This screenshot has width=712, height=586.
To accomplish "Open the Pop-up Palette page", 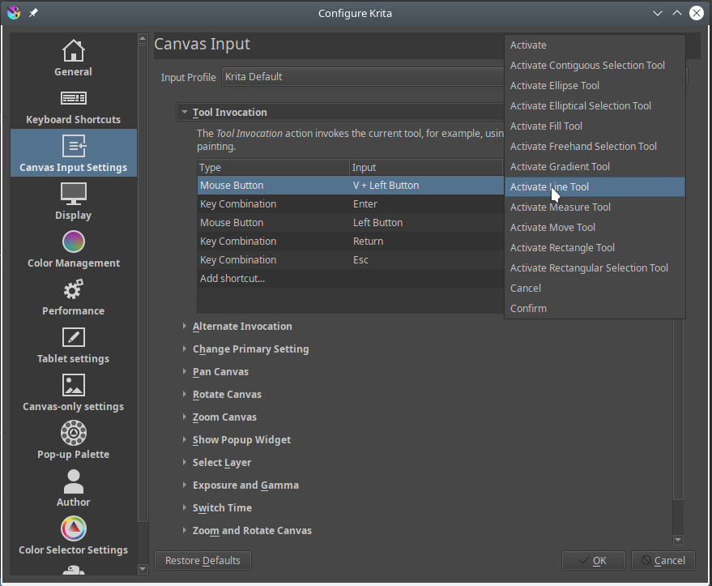I will point(73,440).
